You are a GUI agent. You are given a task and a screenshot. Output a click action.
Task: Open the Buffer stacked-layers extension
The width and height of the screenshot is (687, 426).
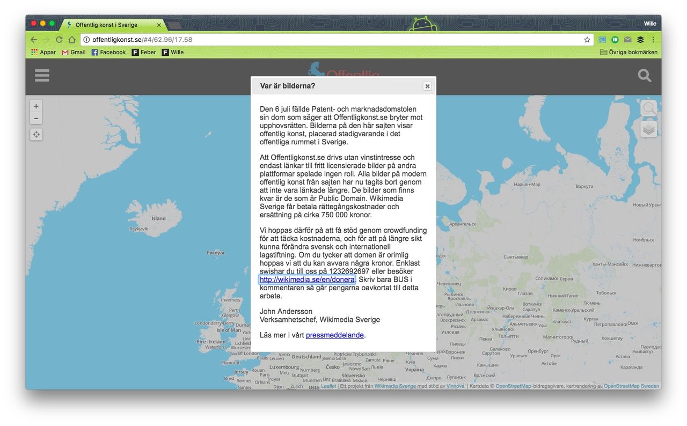(x=640, y=40)
